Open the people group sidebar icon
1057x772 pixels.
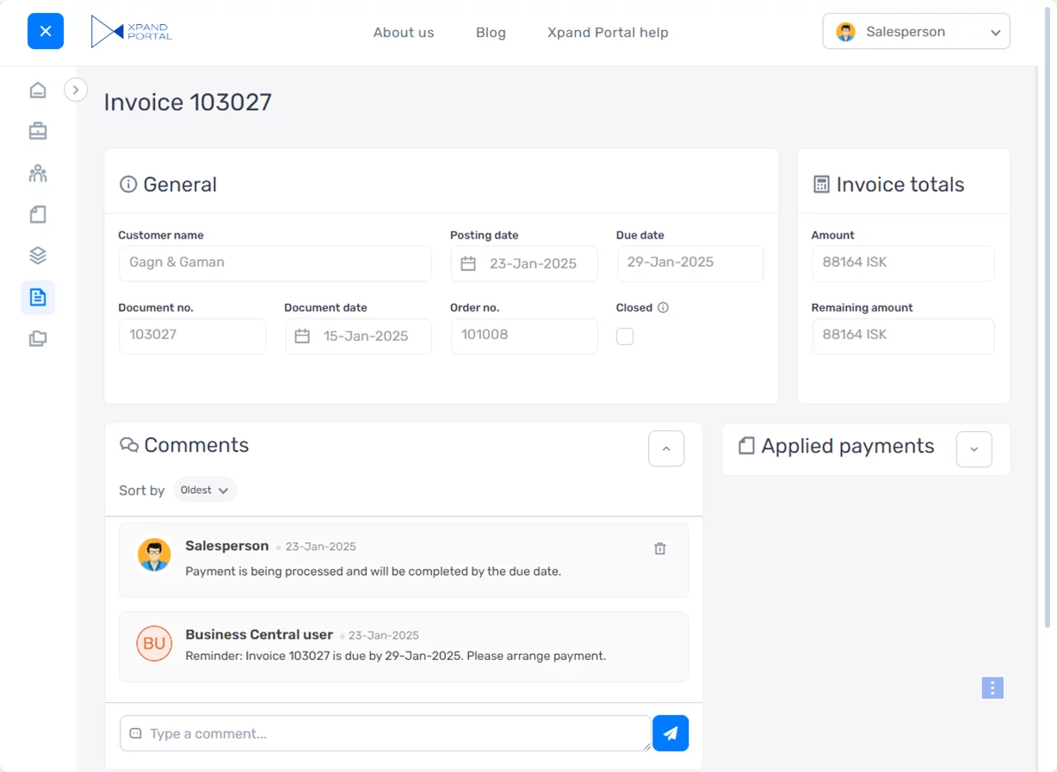38,174
